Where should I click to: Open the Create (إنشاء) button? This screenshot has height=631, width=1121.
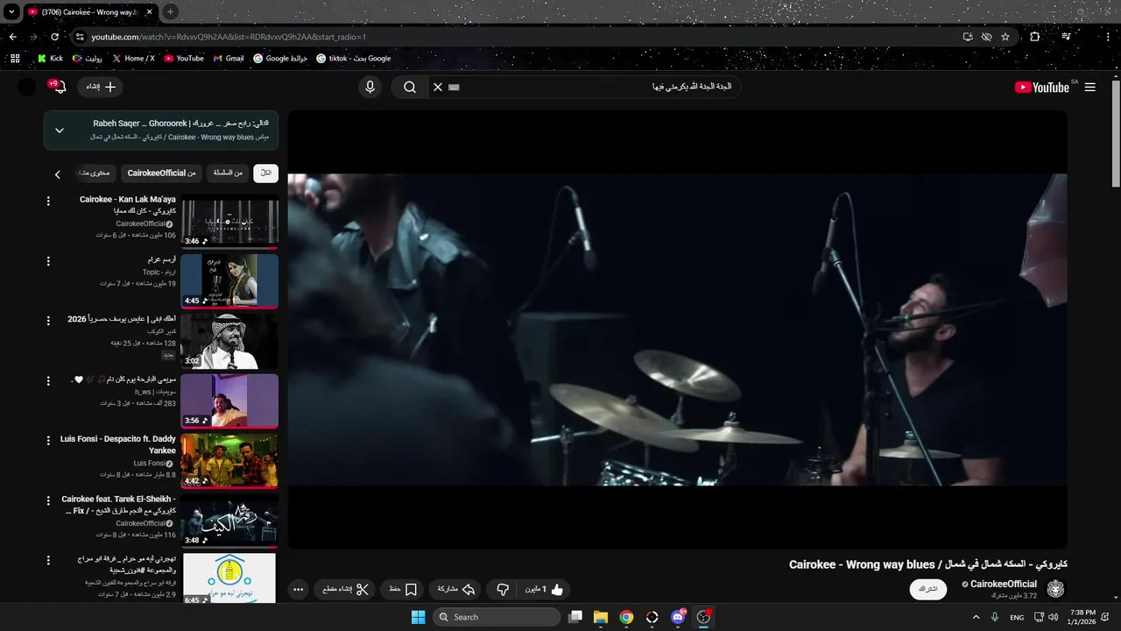click(101, 87)
